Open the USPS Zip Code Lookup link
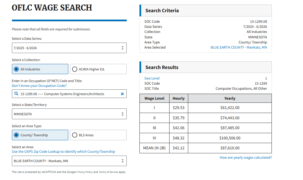 pos(63,152)
